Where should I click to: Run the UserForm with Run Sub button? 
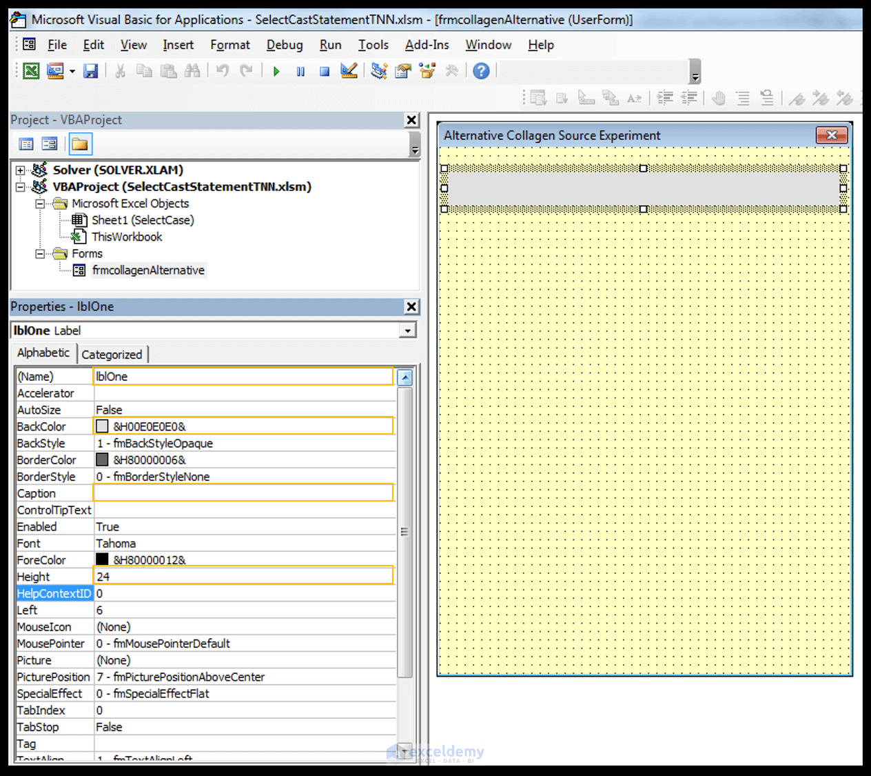[x=276, y=71]
